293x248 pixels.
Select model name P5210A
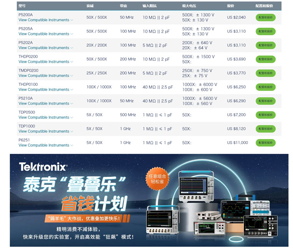tap(26, 98)
